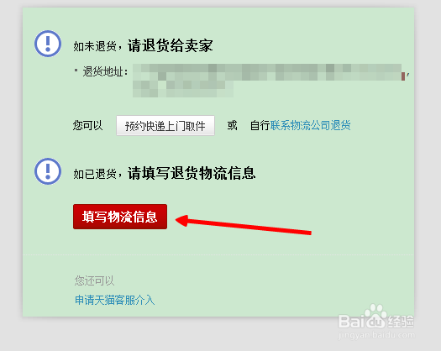Click the 请退货给卖家 heading
This screenshot has height=351, width=441.
click(x=171, y=45)
